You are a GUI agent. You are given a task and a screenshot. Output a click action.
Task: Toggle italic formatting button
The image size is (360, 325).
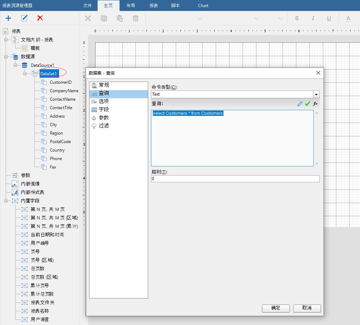(x=313, y=18)
